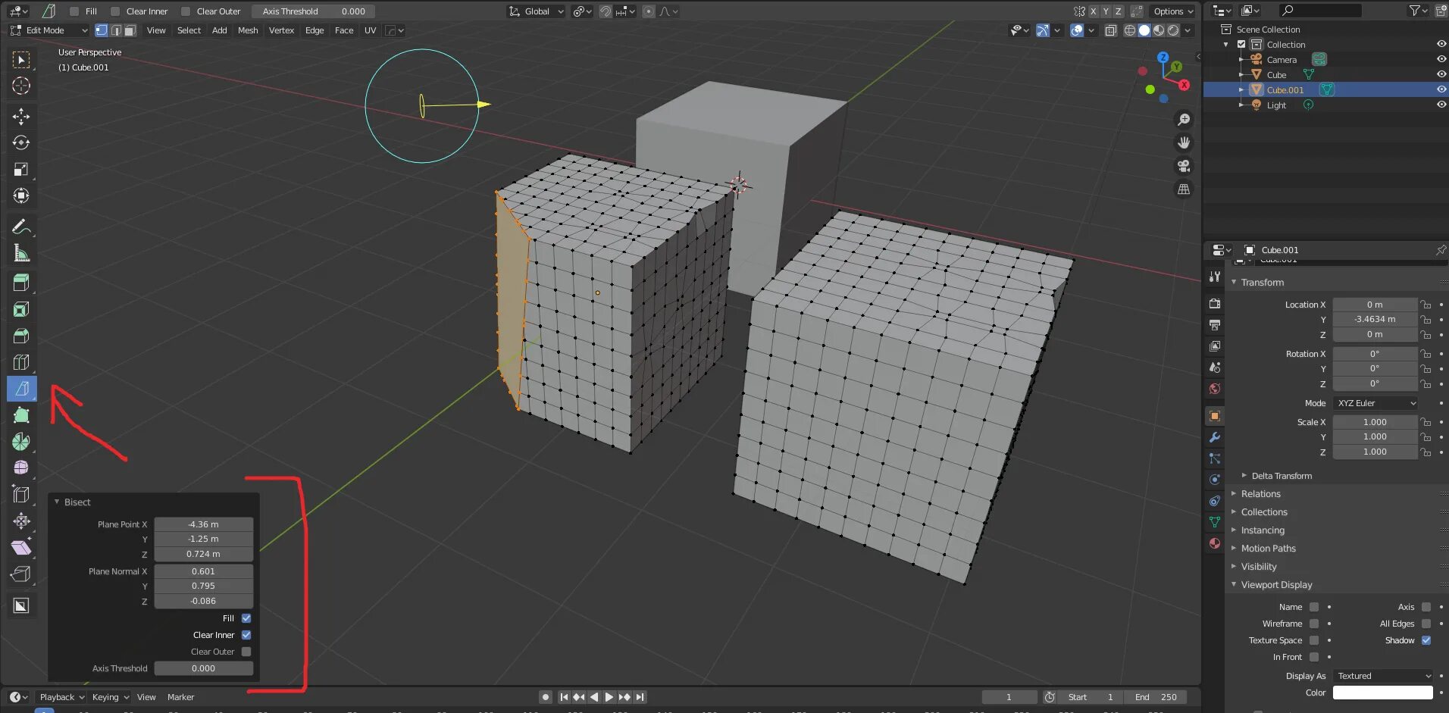1449x713 pixels.
Task: Select the Scale tool
Action: point(21,169)
